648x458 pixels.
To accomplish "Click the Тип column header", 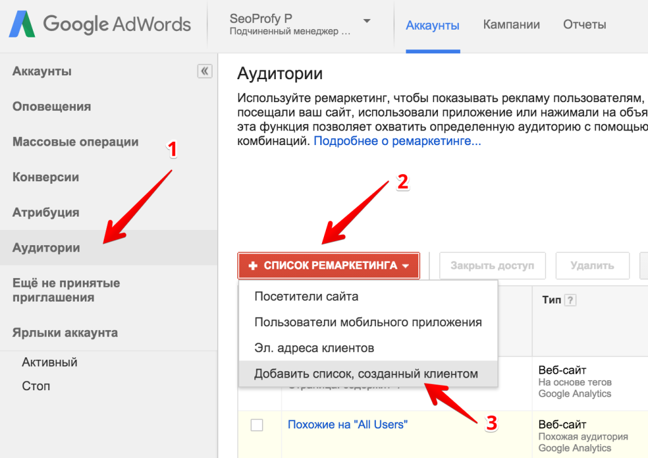I will 551,300.
